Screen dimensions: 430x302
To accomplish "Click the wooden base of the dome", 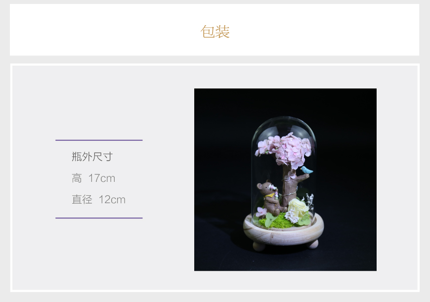I will tap(284, 233).
